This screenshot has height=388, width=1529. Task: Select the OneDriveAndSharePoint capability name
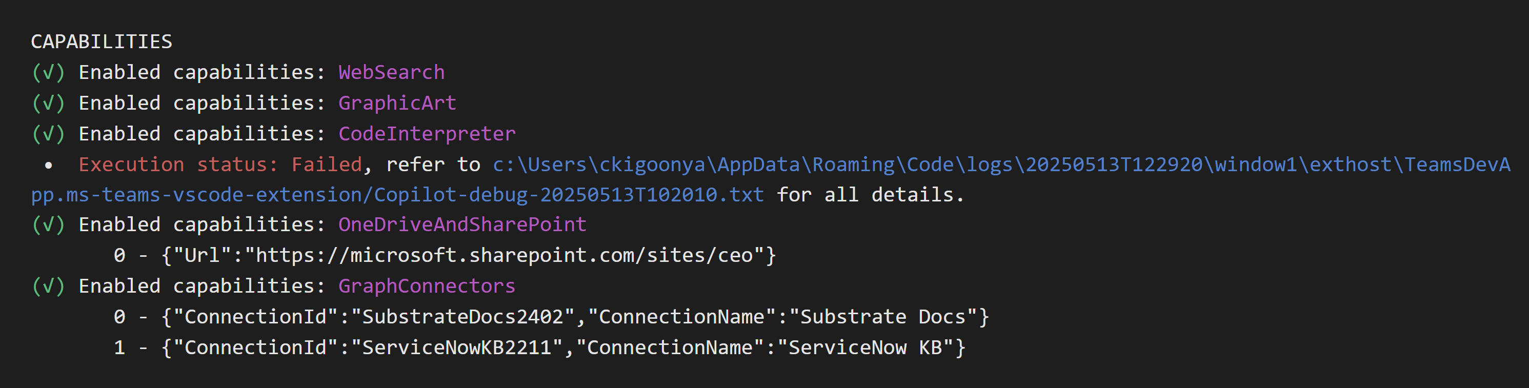coord(462,225)
